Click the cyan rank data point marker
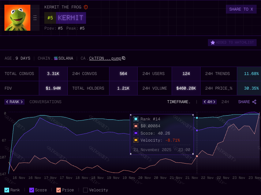The width and height of the screenshot is (261, 195). 197,118
